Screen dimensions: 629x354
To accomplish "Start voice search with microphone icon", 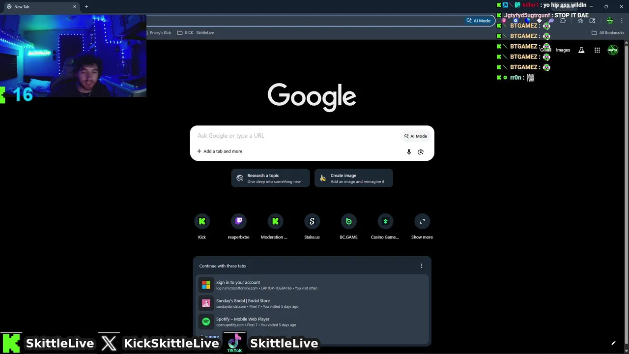I will click(409, 152).
